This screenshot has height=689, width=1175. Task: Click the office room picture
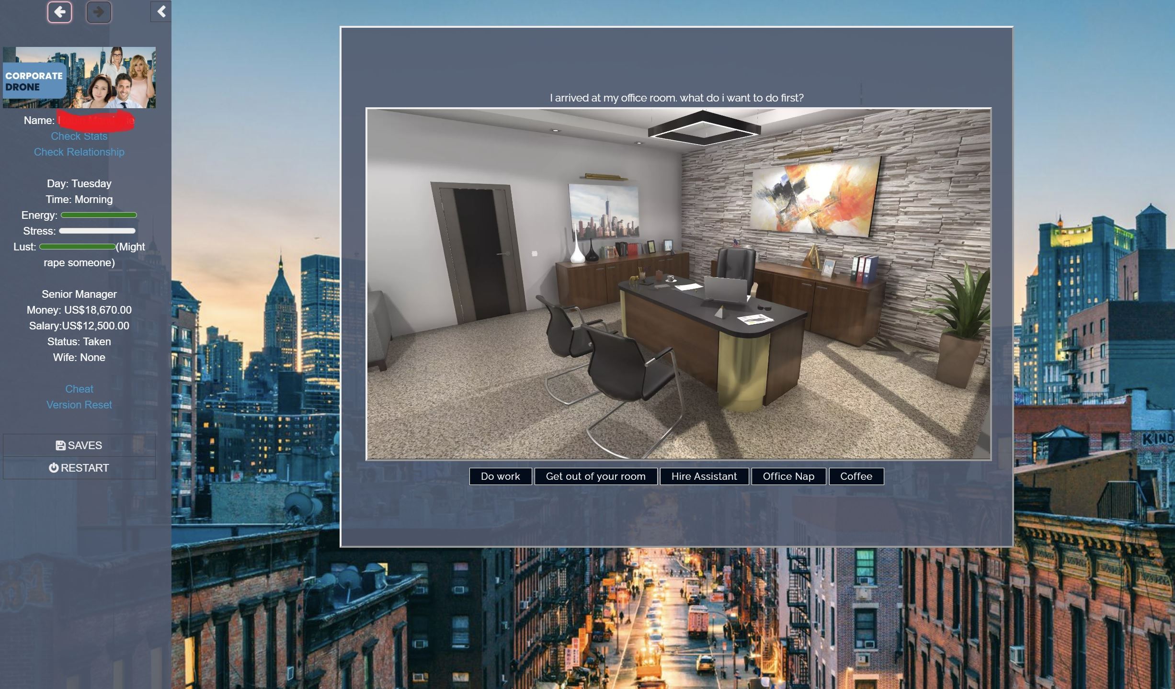click(678, 284)
